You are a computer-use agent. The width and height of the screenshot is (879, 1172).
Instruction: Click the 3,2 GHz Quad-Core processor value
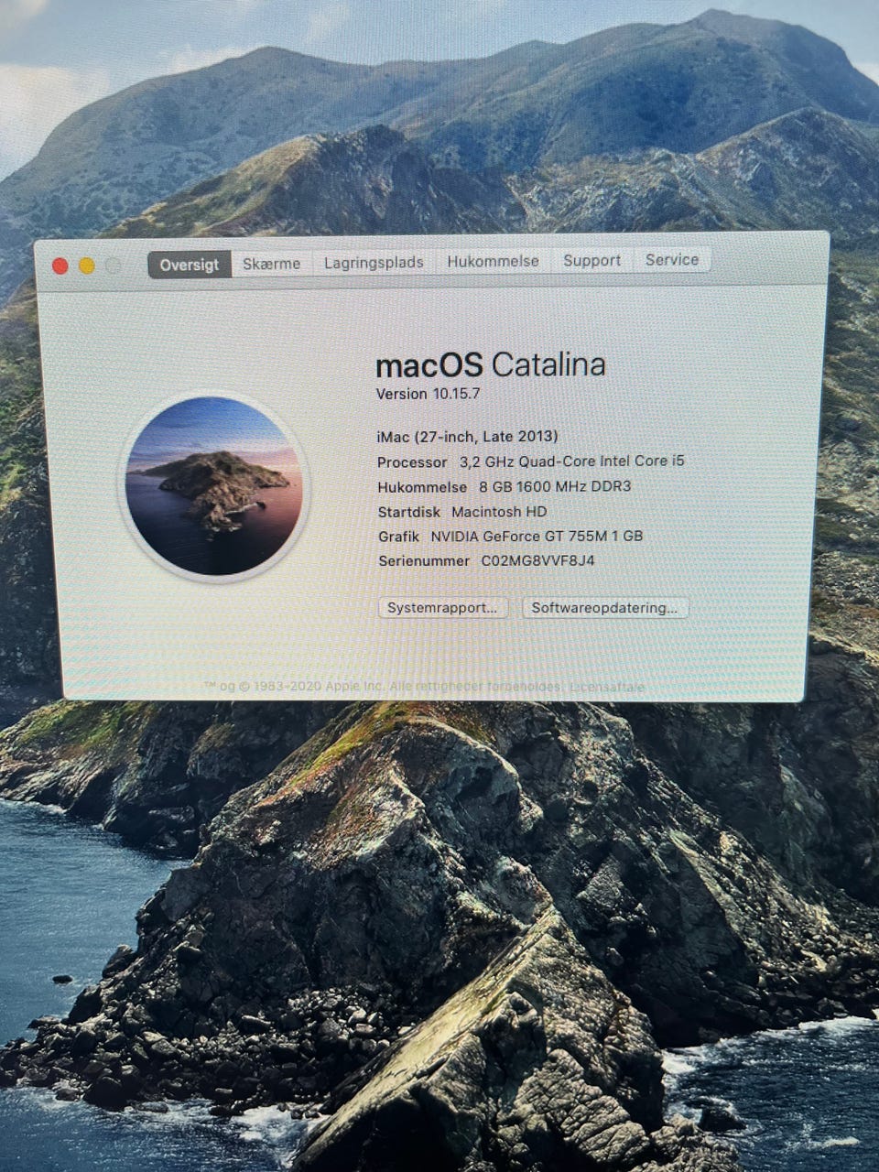571,461
